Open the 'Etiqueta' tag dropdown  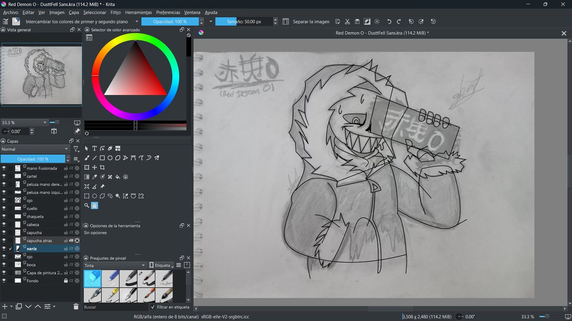click(161, 265)
